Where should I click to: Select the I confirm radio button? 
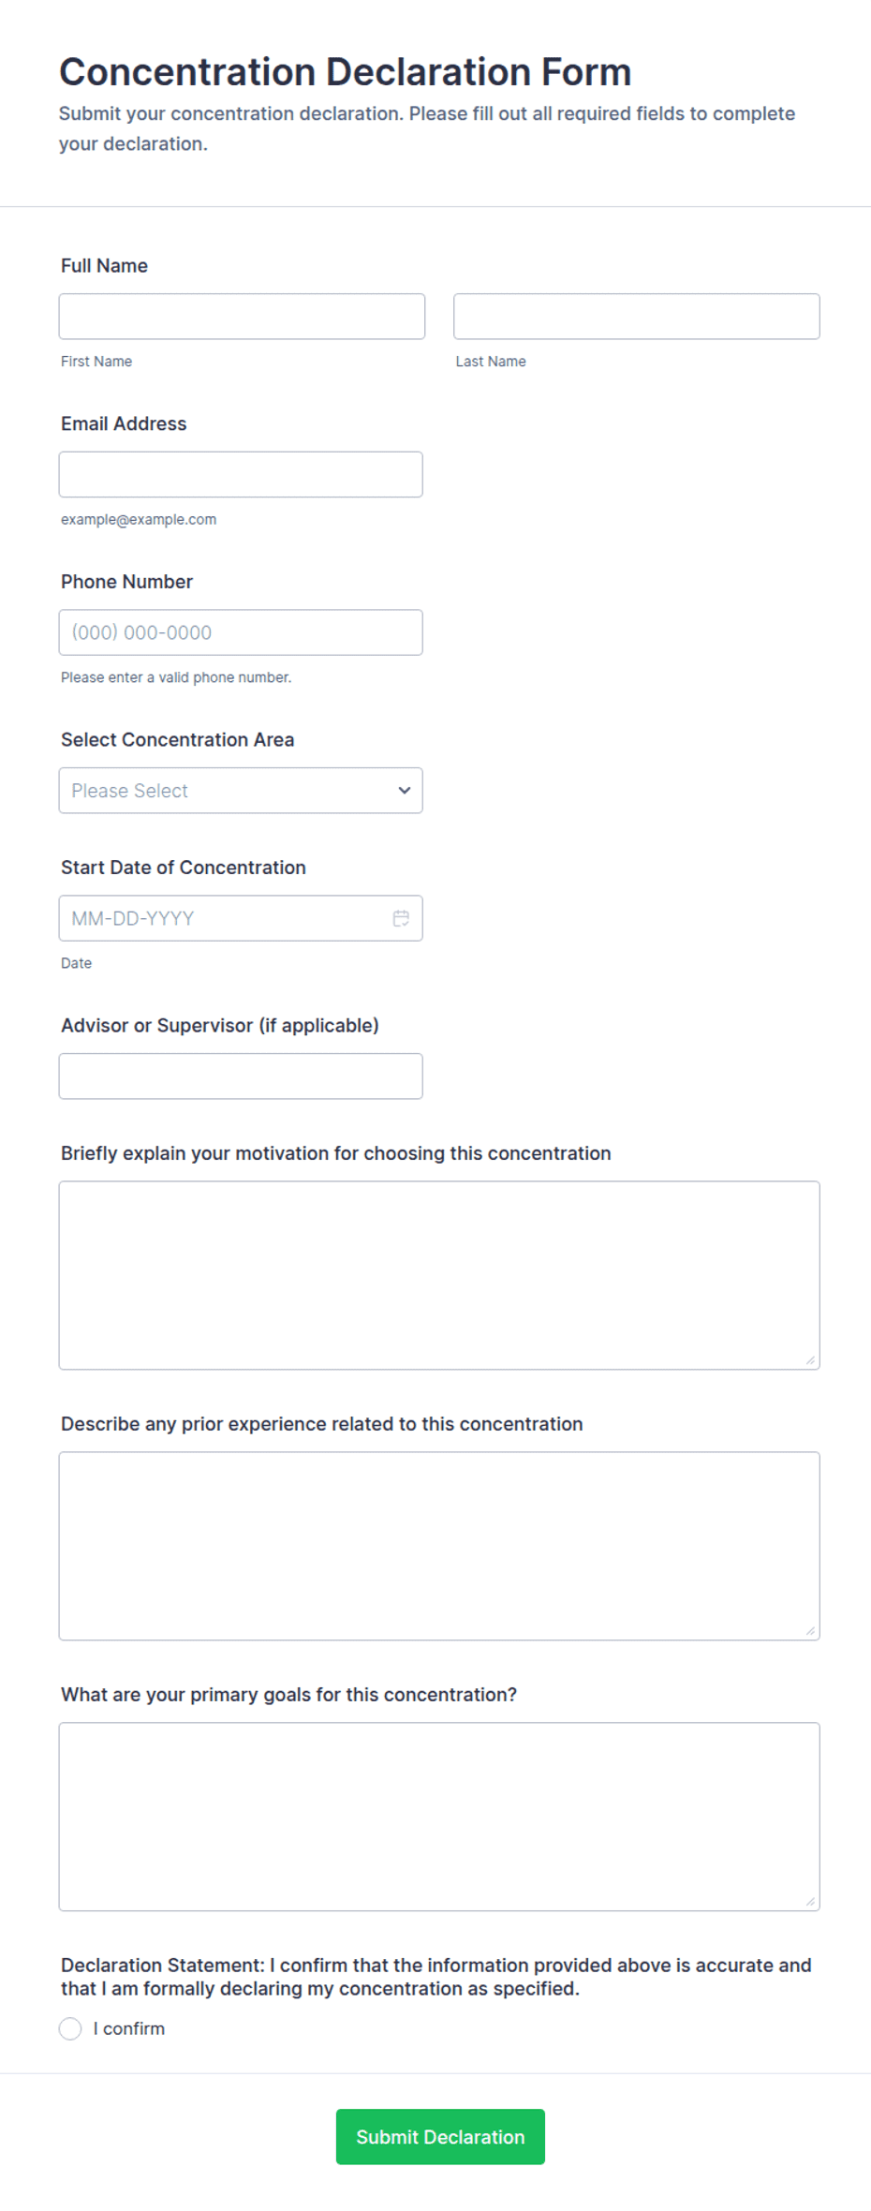pos(70,2028)
